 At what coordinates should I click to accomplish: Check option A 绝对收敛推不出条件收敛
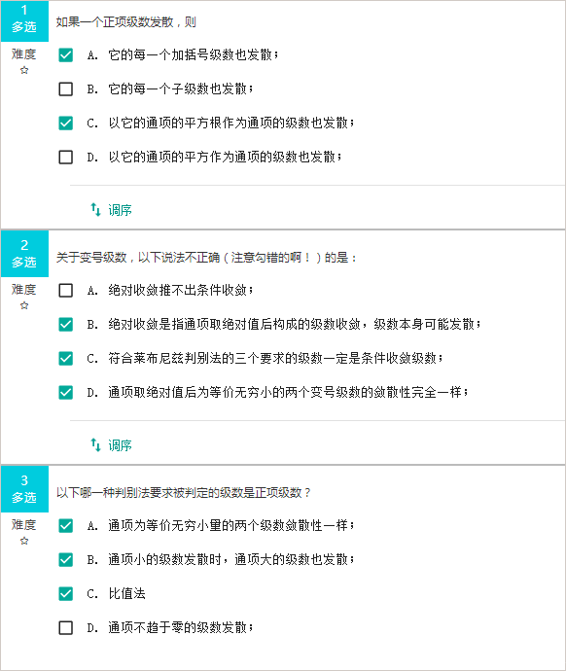[x=66, y=290]
